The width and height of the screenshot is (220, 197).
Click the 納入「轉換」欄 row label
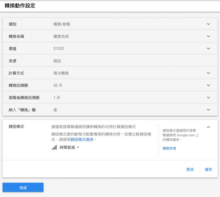[x=22, y=110]
